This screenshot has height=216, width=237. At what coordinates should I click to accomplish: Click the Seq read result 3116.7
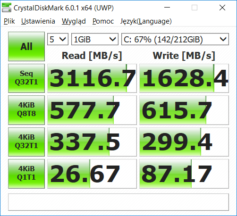coord(92,78)
